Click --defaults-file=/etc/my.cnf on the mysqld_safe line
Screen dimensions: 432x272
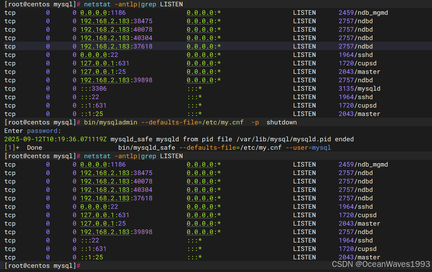pos(230,148)
